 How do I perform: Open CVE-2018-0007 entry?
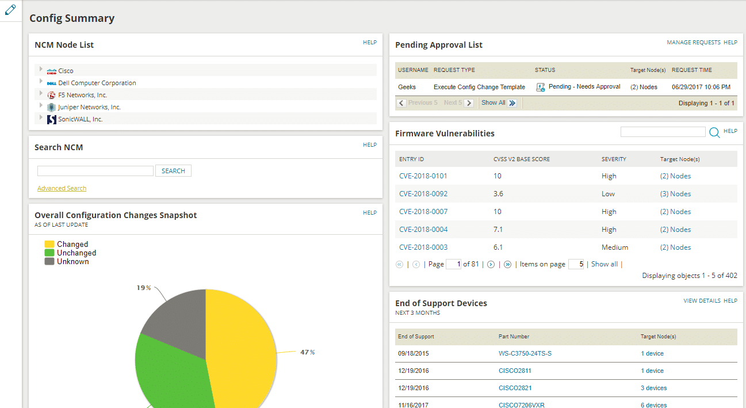point(423,212)
